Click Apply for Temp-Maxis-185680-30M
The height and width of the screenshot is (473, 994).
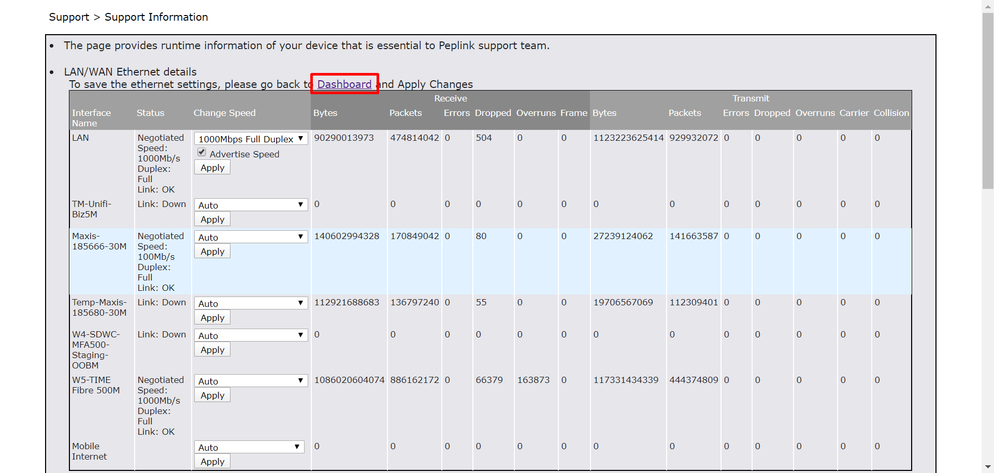pos(212,318)
